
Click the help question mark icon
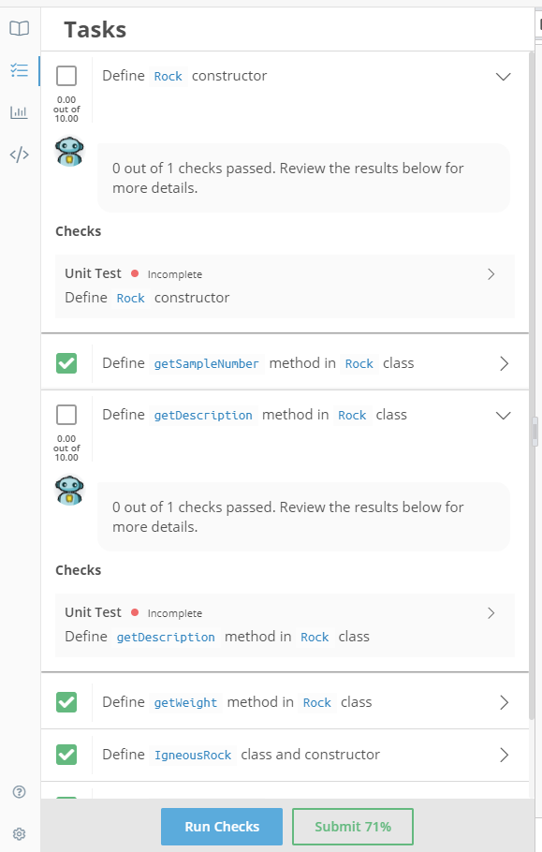coord(19,792)
